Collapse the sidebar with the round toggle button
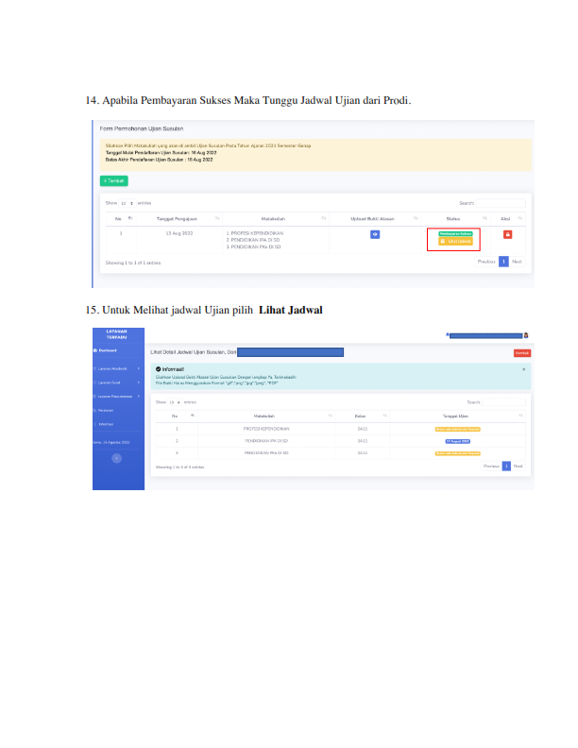This screenshot has height=748, width=578. (116, 458)
